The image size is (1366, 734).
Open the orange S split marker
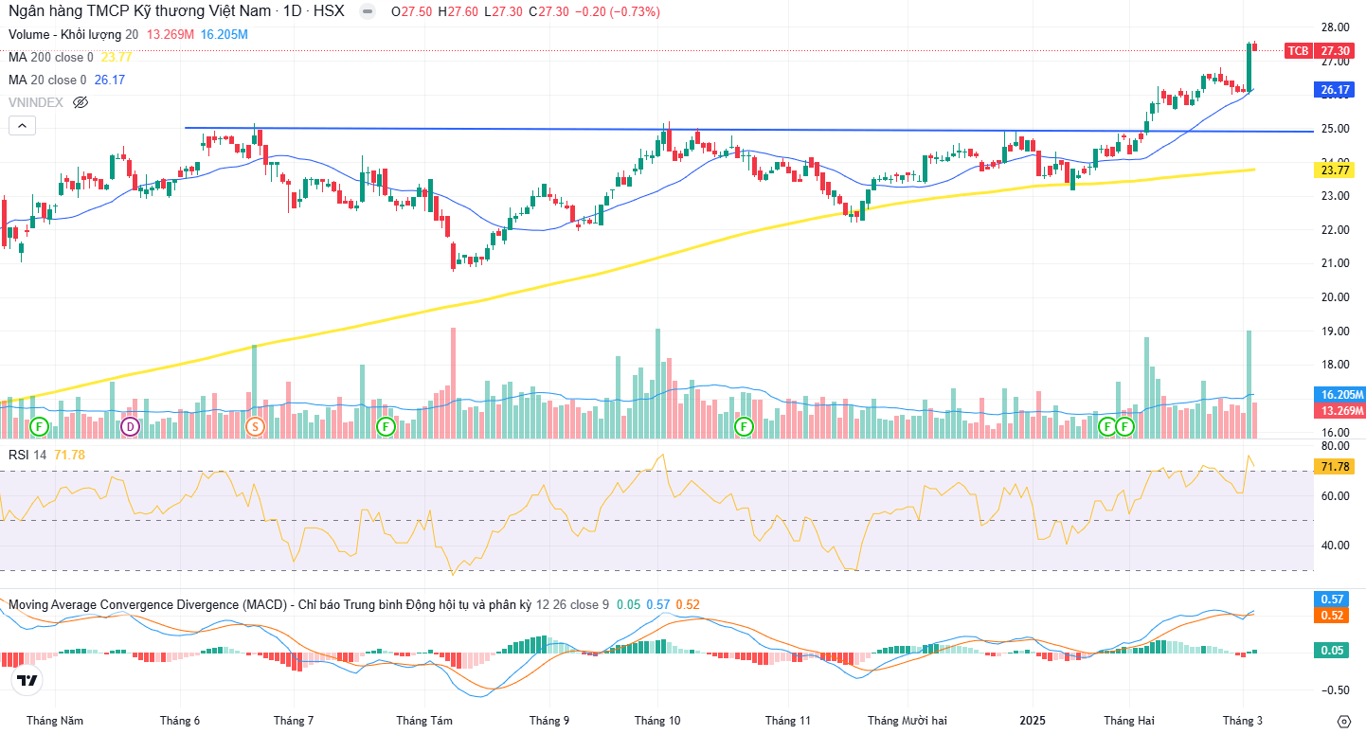pos(254,426)
